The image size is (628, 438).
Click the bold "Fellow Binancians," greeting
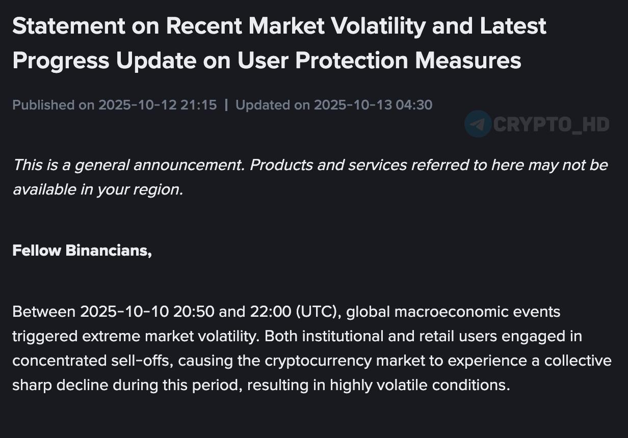click(x=82, y=251)
